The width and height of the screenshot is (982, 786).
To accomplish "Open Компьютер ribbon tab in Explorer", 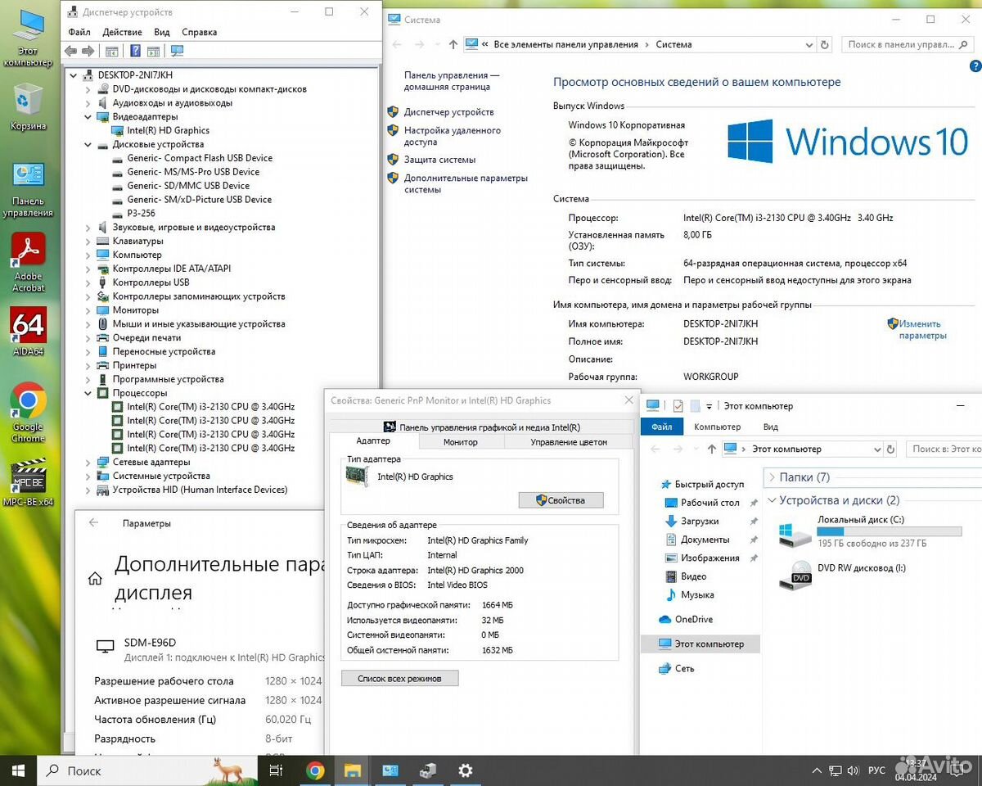I will 717,427.
